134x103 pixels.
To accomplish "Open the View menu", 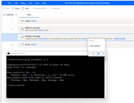I will click(37, 3).
